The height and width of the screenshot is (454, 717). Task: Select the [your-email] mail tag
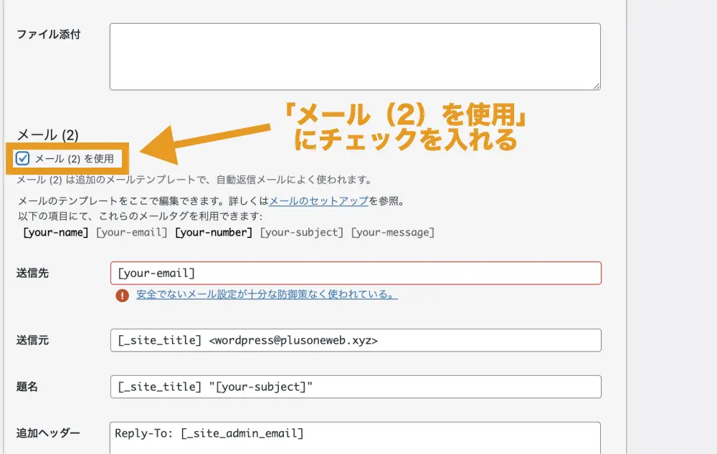[x=132, y=233]
